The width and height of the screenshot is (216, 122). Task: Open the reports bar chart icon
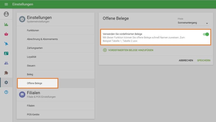coord(6,24)
